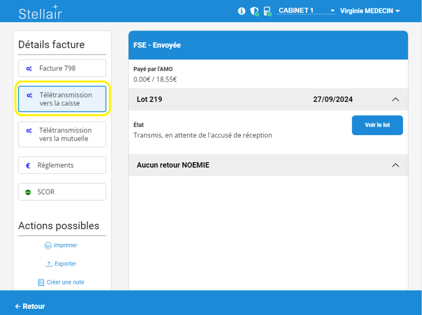Screen dimensions: 422x315
Task: Click the Voir le lot button
Action: [377, 125]
